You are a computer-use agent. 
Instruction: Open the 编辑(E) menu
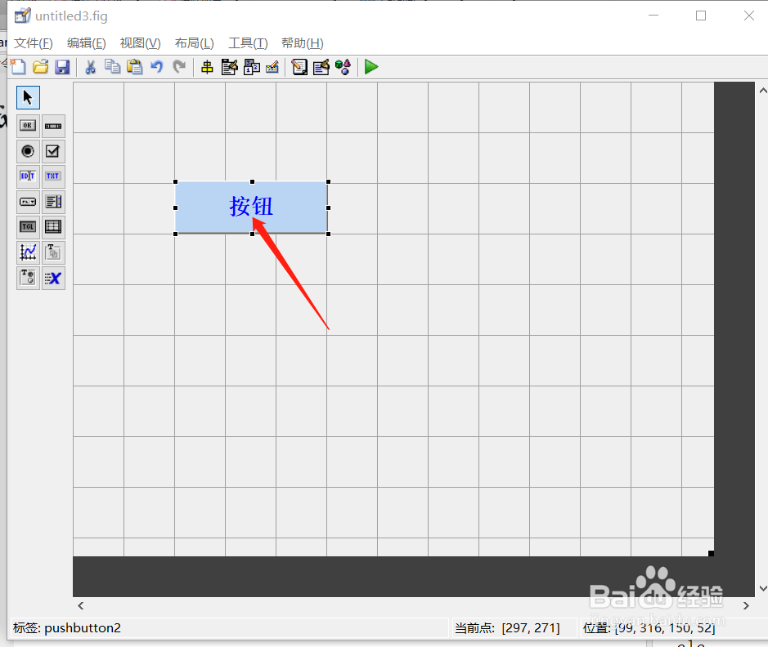(86, 43)
